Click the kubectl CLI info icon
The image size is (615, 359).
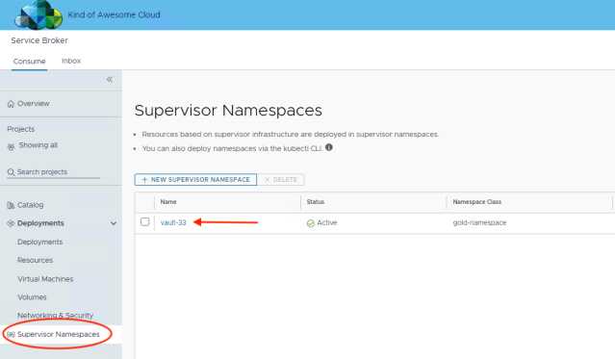329,147
